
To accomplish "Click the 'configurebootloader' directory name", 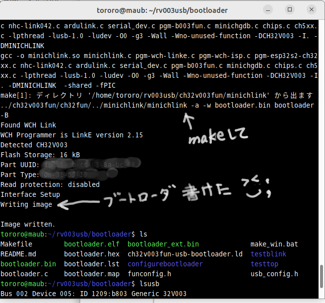I will [165, 264].
